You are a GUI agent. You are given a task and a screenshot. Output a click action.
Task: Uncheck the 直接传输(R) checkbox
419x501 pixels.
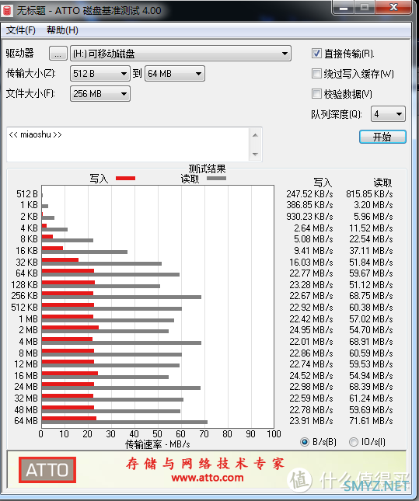coord(316,54)
